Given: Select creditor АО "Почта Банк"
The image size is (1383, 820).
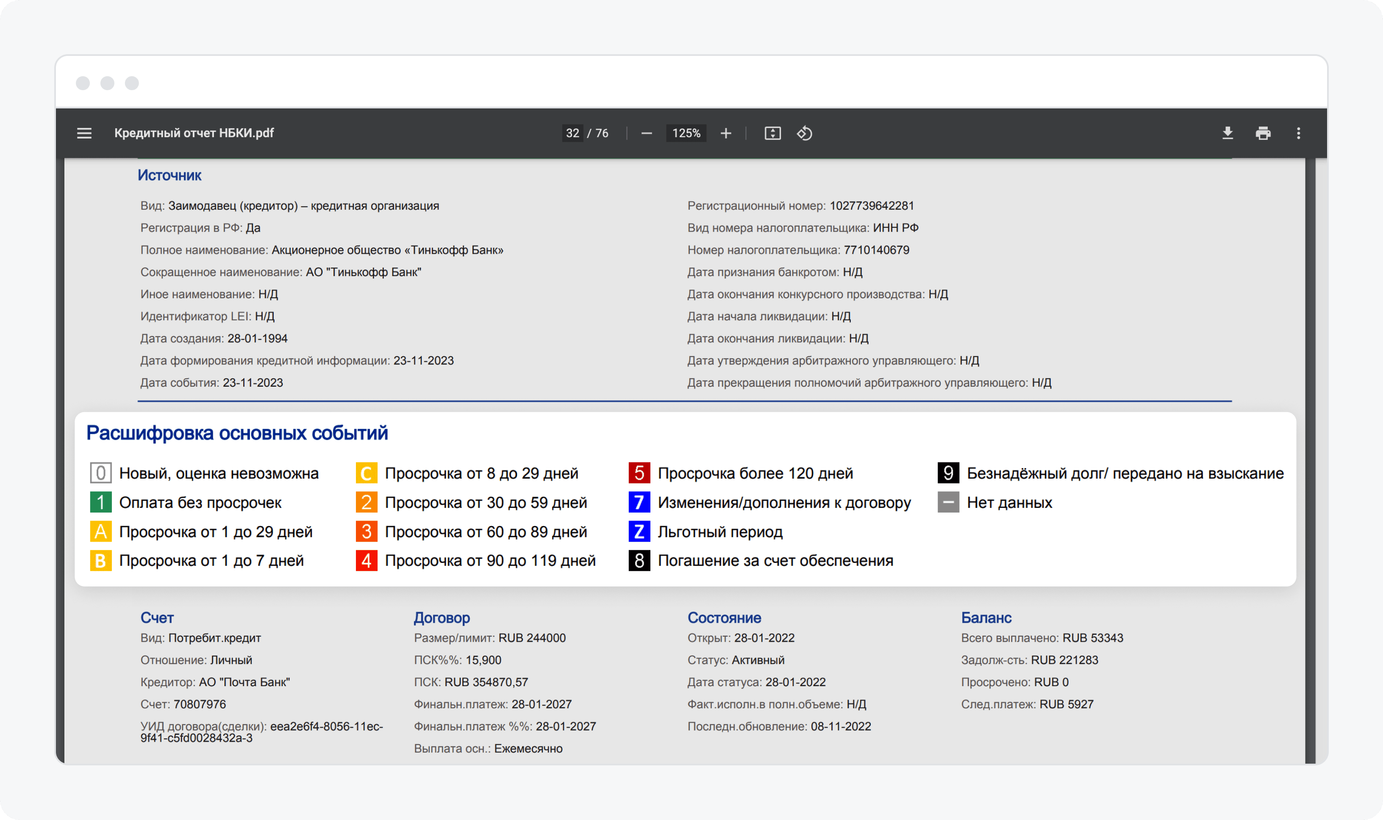Looking at the screenshot, I should [x=244, y=682].
